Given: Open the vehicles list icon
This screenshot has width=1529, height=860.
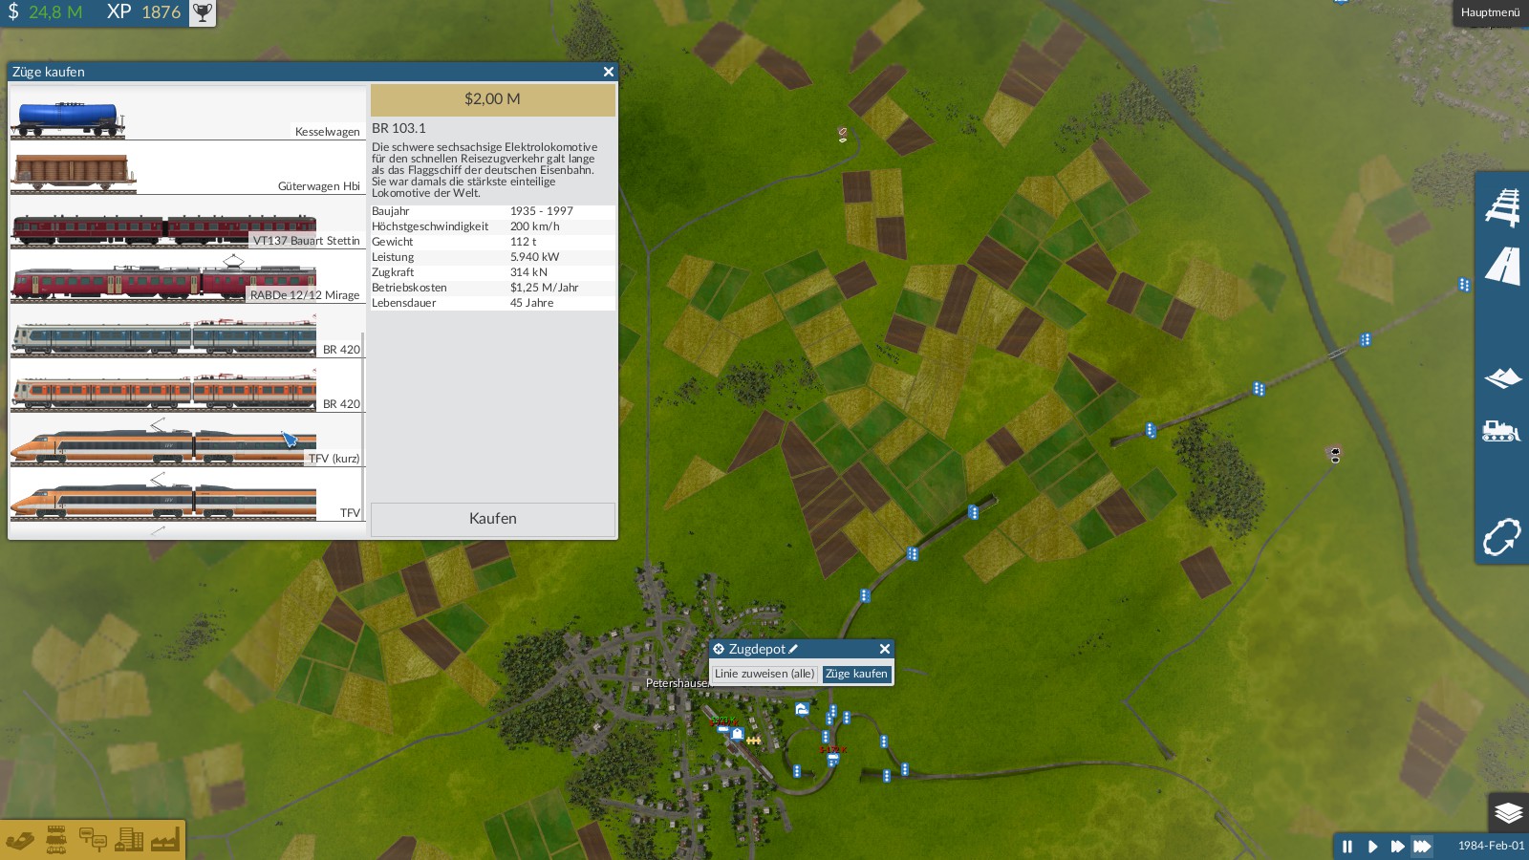Looking at the screenshot, I should 56,840.
